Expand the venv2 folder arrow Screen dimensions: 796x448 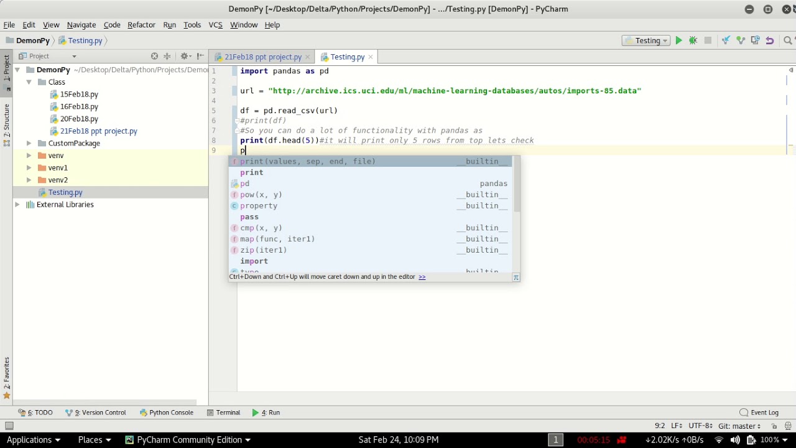click(x=29, y=180)
